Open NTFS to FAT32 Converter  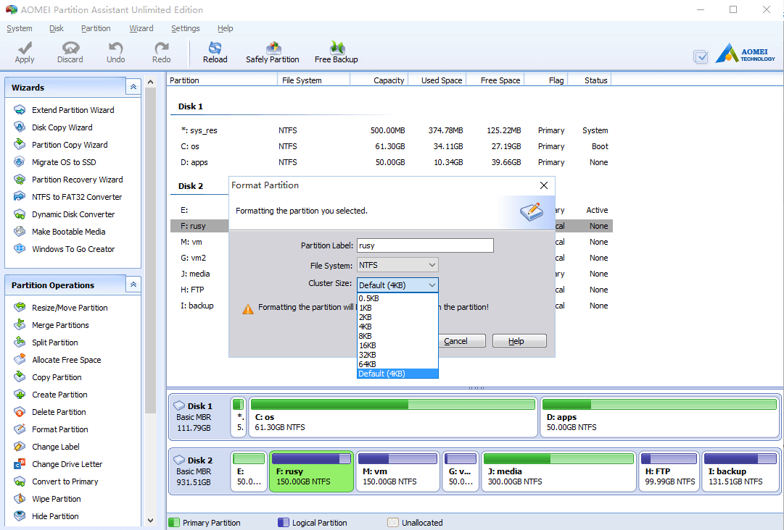(77, 197)
